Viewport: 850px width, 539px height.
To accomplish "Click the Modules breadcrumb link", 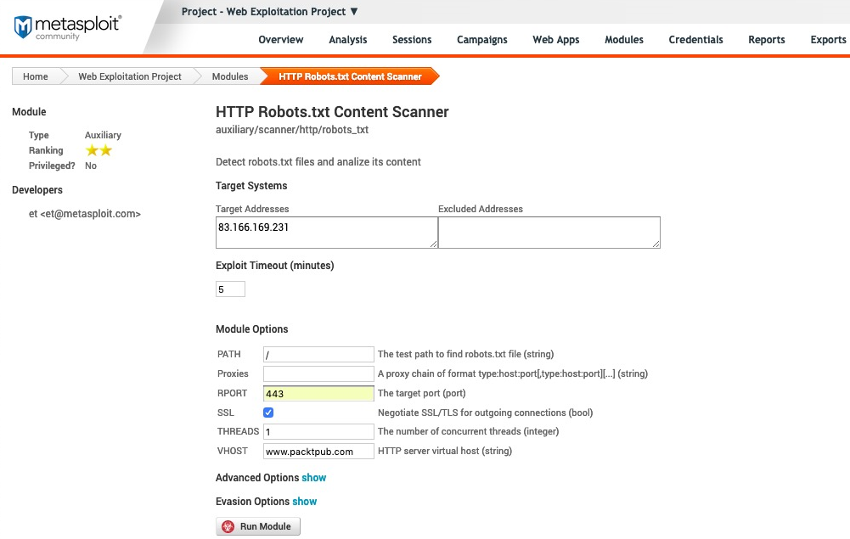I will point(230,76).
